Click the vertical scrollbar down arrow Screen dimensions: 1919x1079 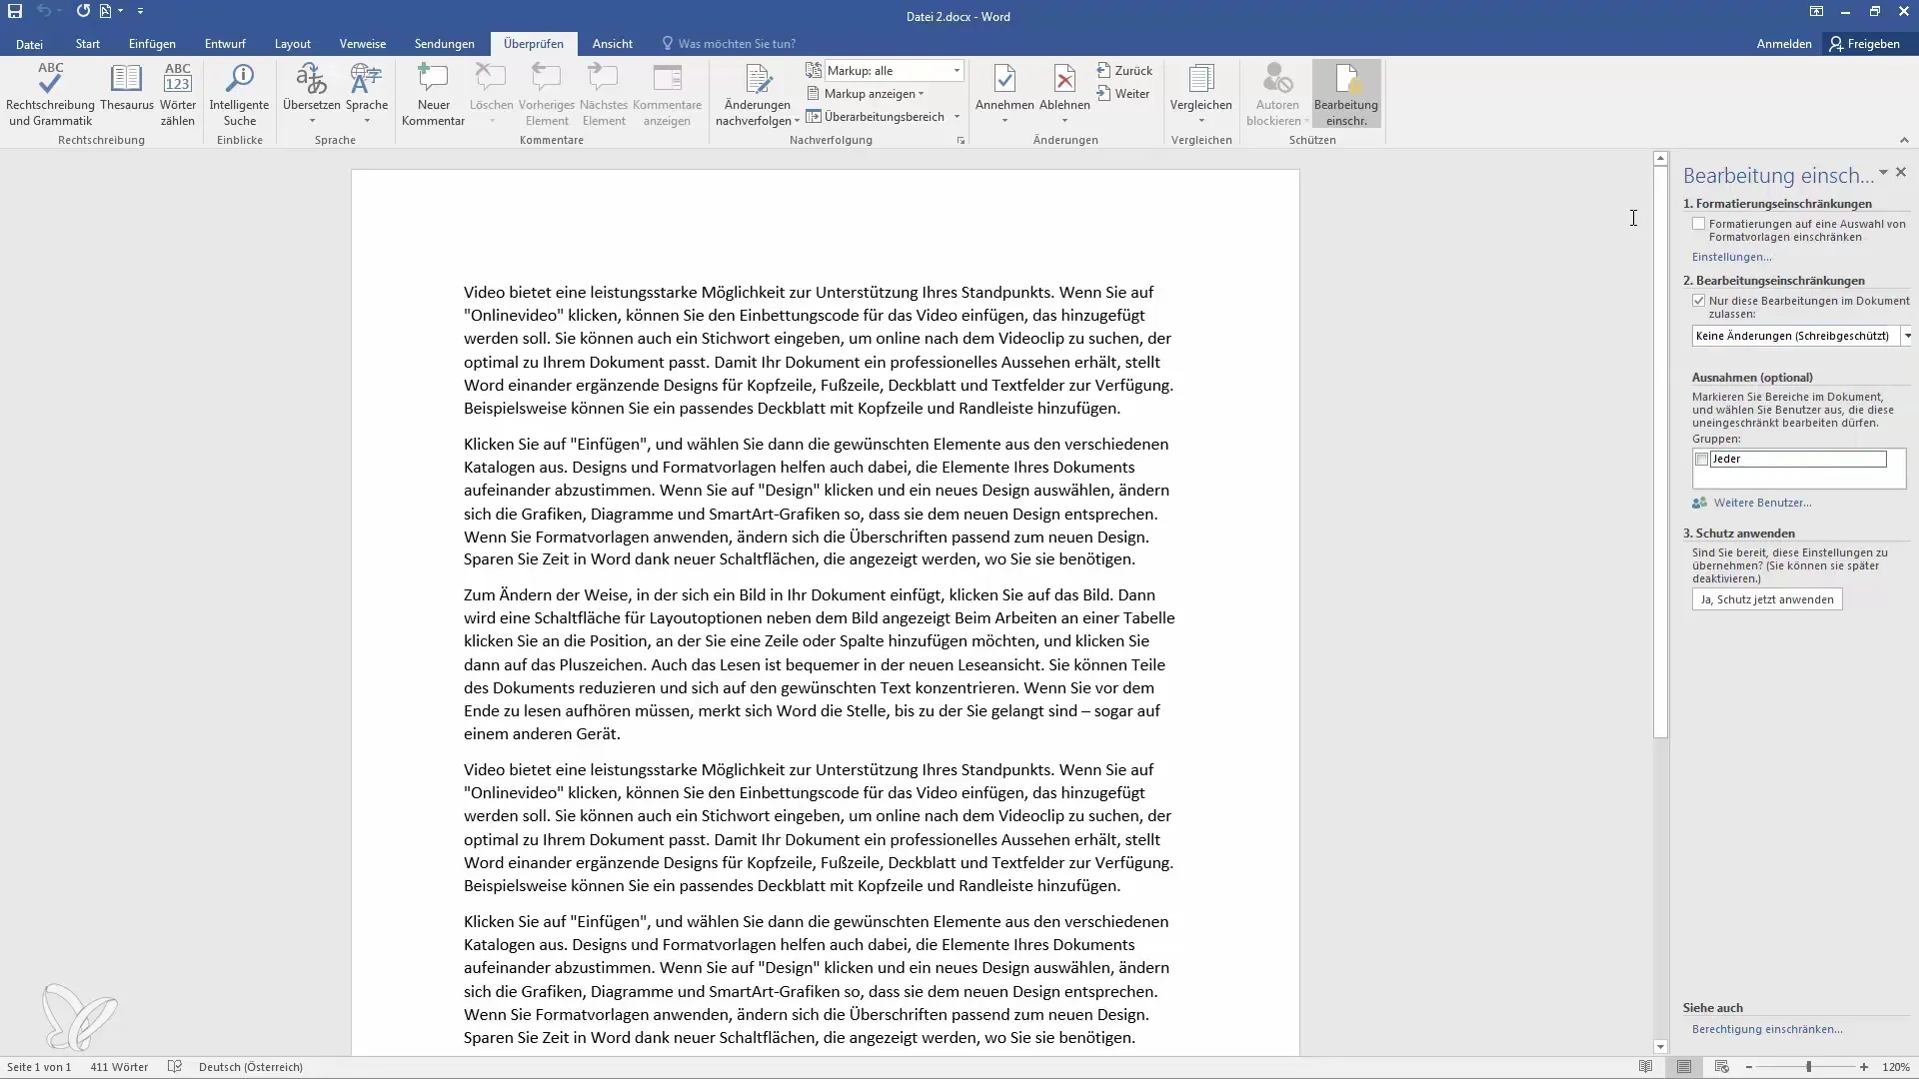[1660, 1047]
